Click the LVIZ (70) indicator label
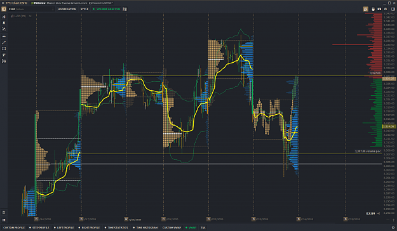 tap(20, 16)
